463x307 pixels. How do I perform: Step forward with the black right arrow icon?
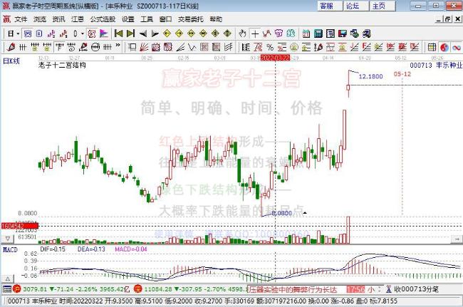click(155, 33)
